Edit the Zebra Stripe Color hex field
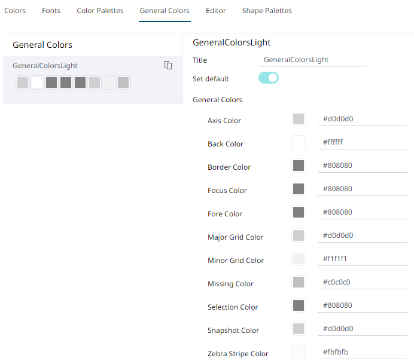Screen dimensions: 414x364 (362, 352)
